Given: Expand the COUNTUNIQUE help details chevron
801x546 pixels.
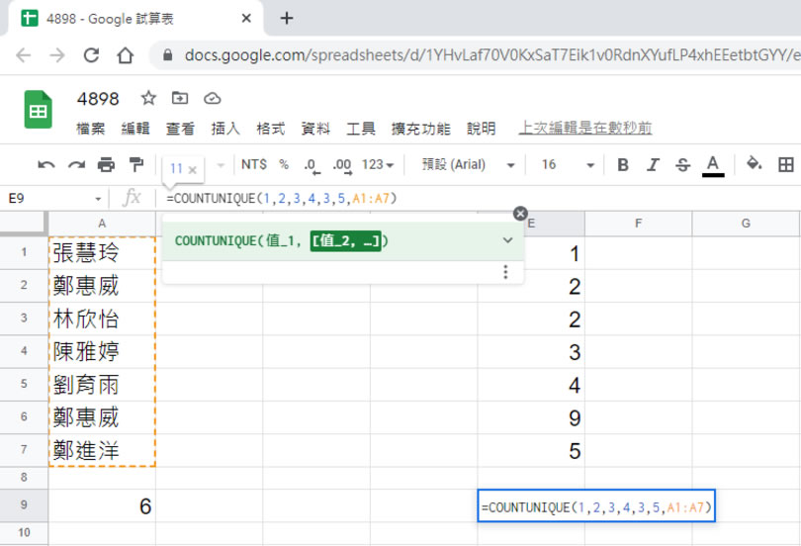Looking at the screenshot, I should click(x=507, y=240).
